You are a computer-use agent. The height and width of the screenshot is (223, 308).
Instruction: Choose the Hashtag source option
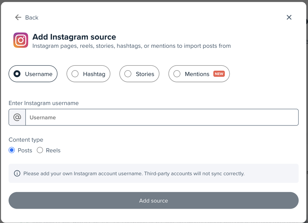(88, 74)
